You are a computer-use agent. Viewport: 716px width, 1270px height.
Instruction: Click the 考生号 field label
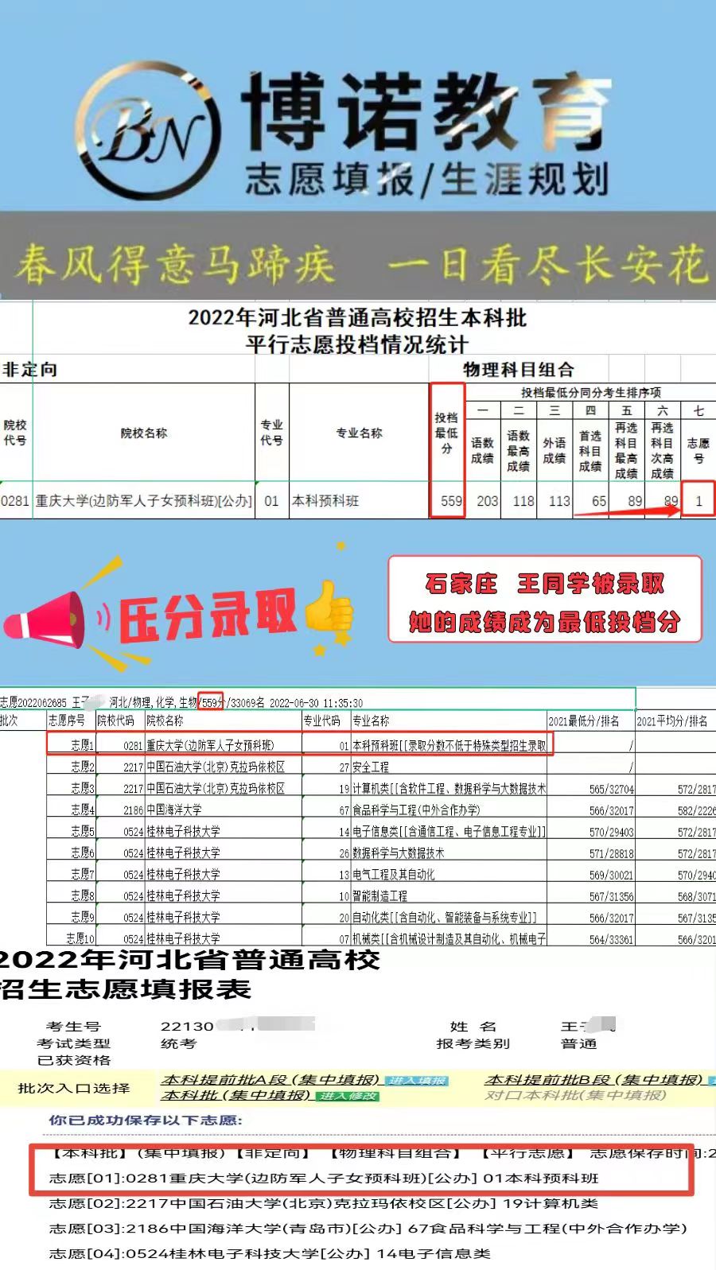73,1027
